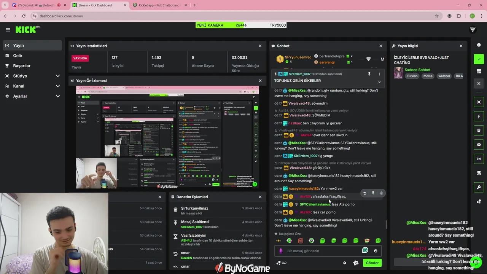This screenshot has height=274, width=487.
Task: Bookmark this page with the star icon
Action: click(x=436, y=16)
